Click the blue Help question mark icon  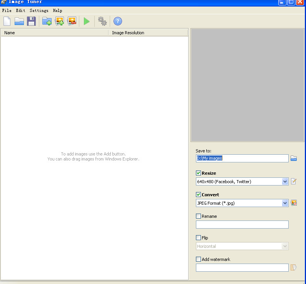pyautogui.click(x=117, y=21)
